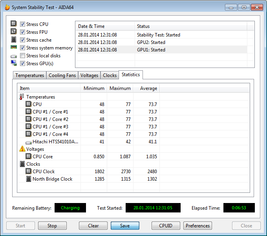Select the Hitachi HTS541010A... row text
Screen dimensions: 267x236
coord(55,141)
